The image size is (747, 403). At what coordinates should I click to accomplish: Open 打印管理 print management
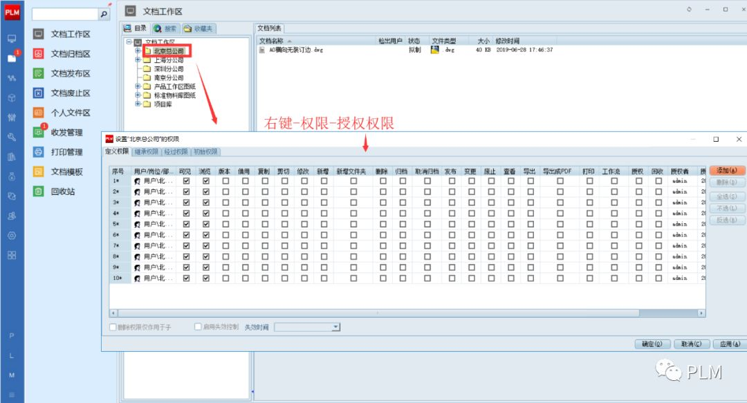pos(66,152)
